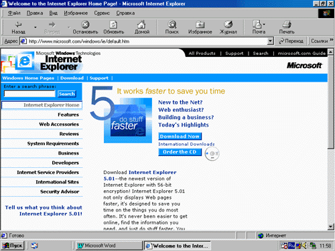Image resolution: width=335 pixels, height=251 pixels.
Task: Stop page loading with the Остановить icon
Action: pos(85,24)
